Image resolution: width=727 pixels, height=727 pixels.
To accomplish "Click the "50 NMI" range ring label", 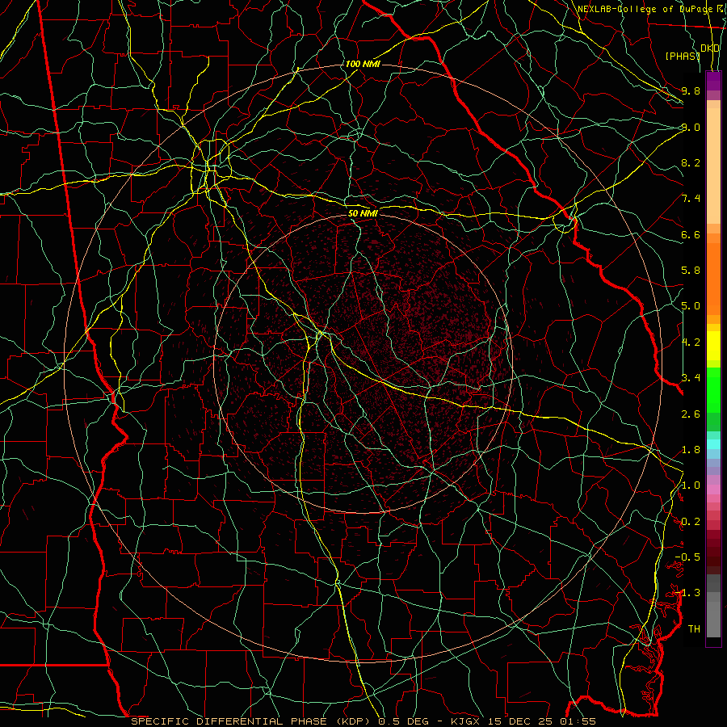I will coord(363,213).
